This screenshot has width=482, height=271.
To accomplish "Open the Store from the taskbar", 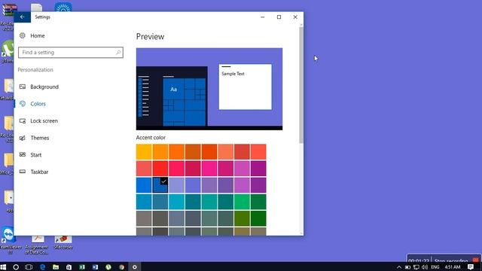I will click(69, 267).
